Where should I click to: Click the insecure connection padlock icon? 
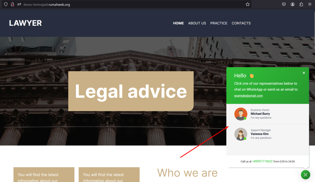pyautogui.click(x=12, y=4)
